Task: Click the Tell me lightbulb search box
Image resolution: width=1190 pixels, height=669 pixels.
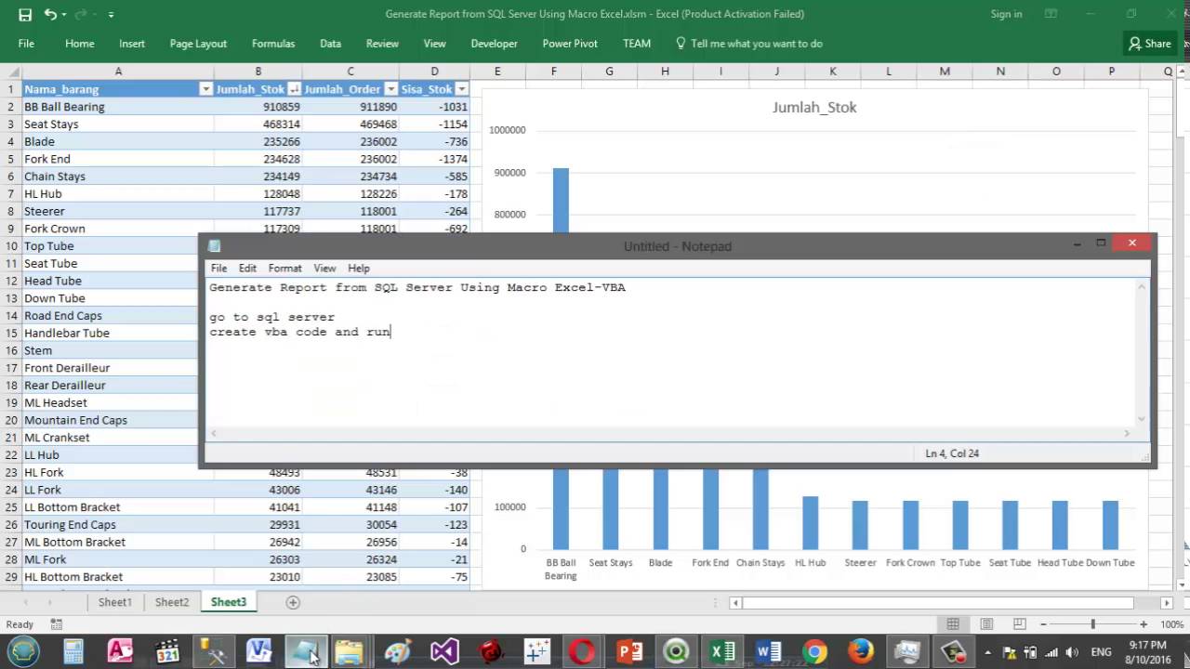Action: [749, 44]
